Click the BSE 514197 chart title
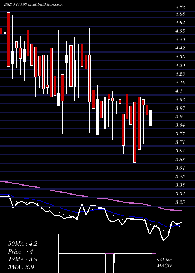 [x=33, y=5]
